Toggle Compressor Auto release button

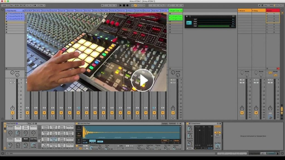190,148
